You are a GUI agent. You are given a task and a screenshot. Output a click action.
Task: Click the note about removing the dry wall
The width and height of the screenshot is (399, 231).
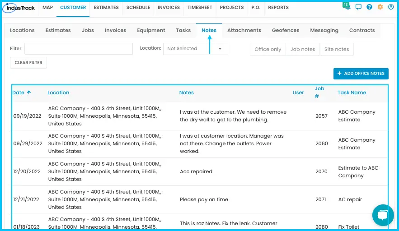coord(233,116)
